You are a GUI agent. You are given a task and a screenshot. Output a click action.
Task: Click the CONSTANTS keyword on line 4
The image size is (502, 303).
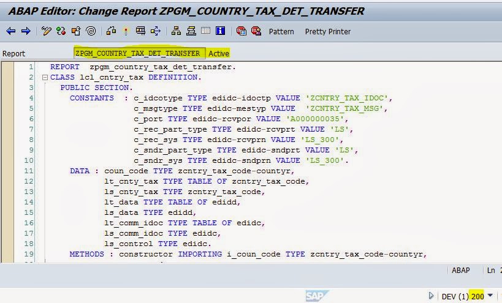click(92, 98)
